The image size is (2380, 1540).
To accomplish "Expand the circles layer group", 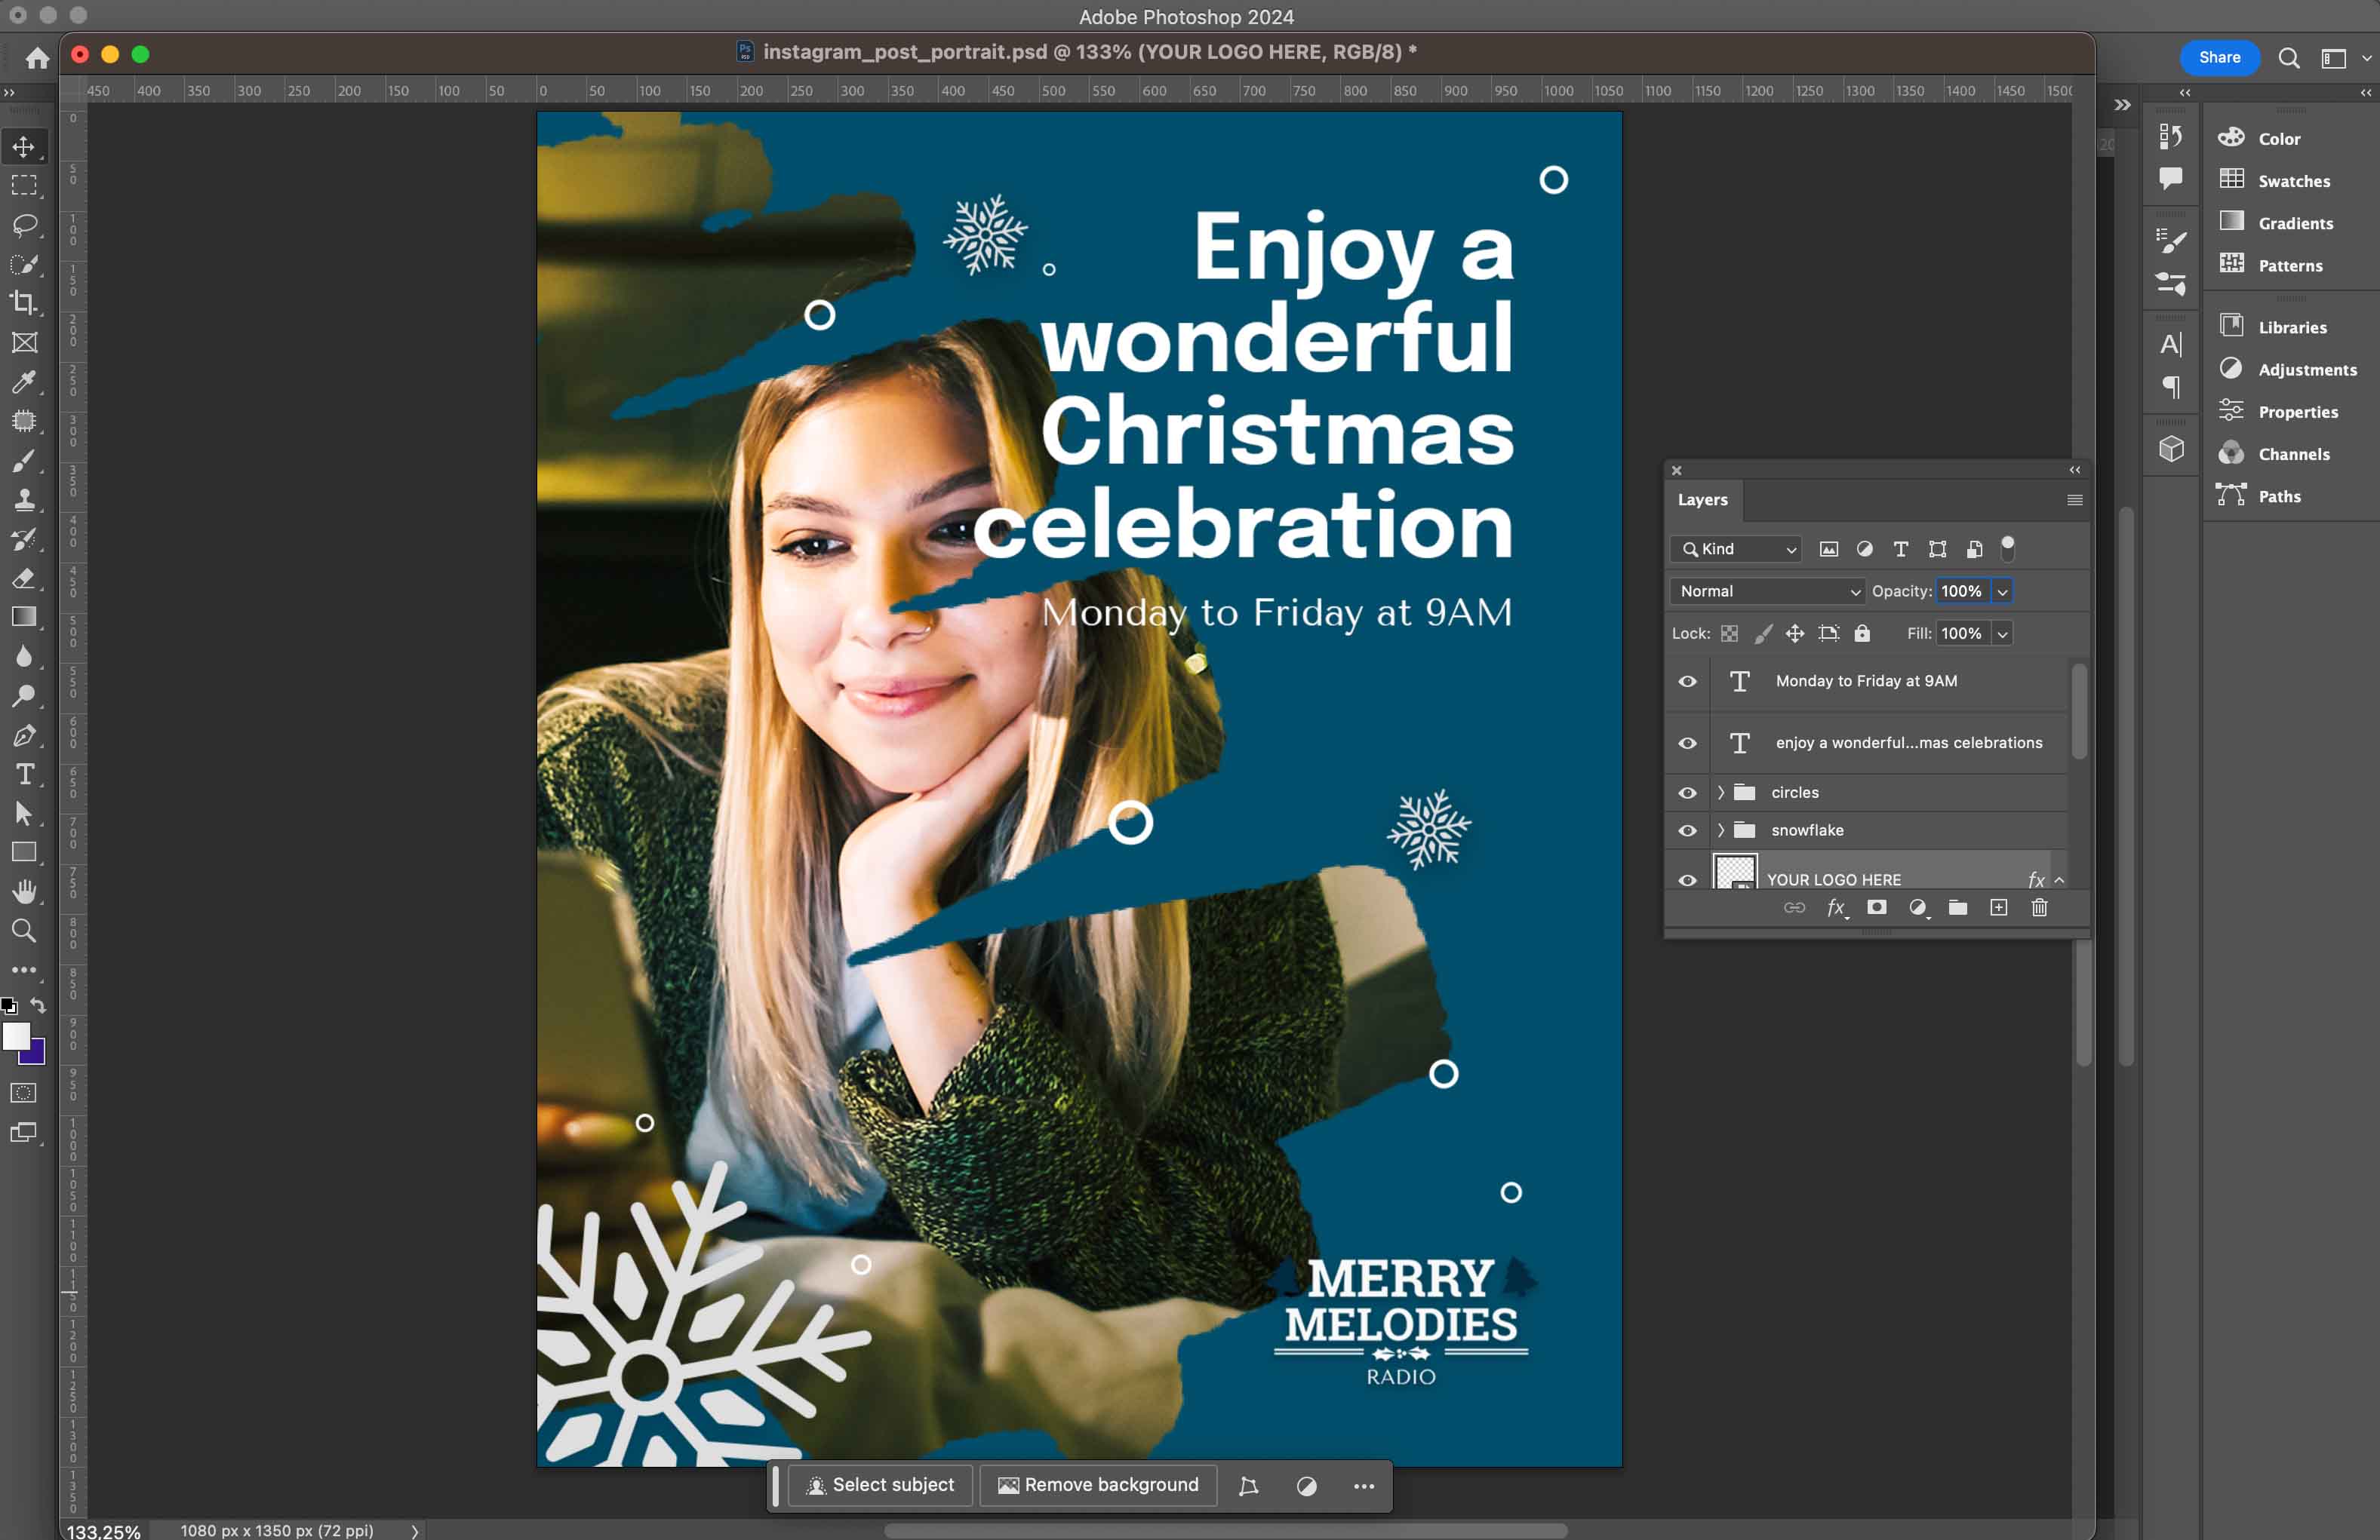I will pos(1721,793).
